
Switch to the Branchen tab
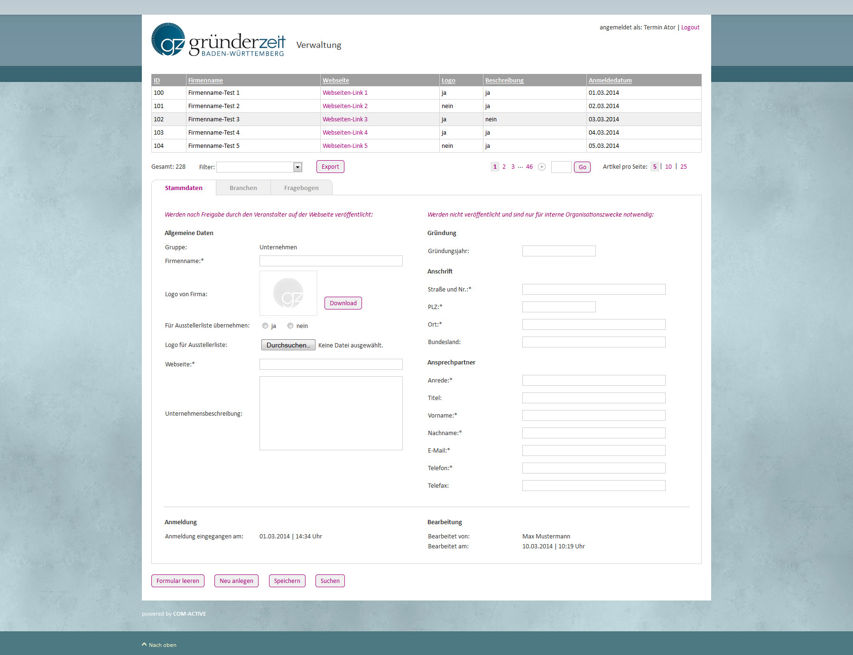(243, 188)
